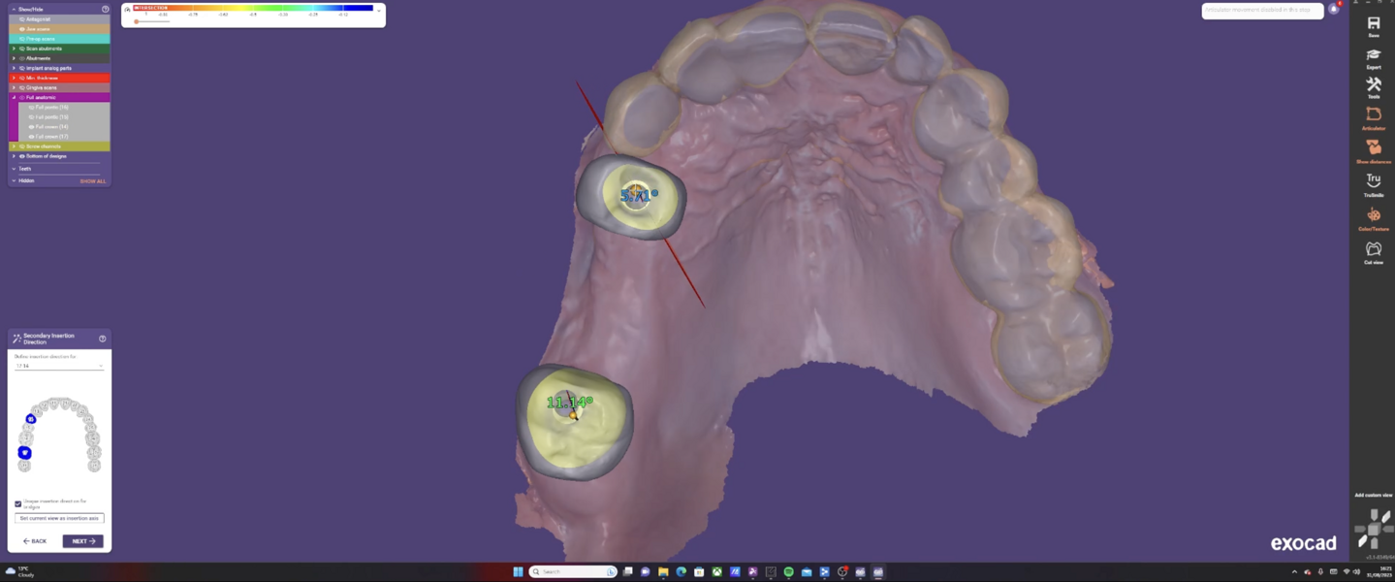
Task: Toggle the Articulator icon
Action: [1373, 116]
